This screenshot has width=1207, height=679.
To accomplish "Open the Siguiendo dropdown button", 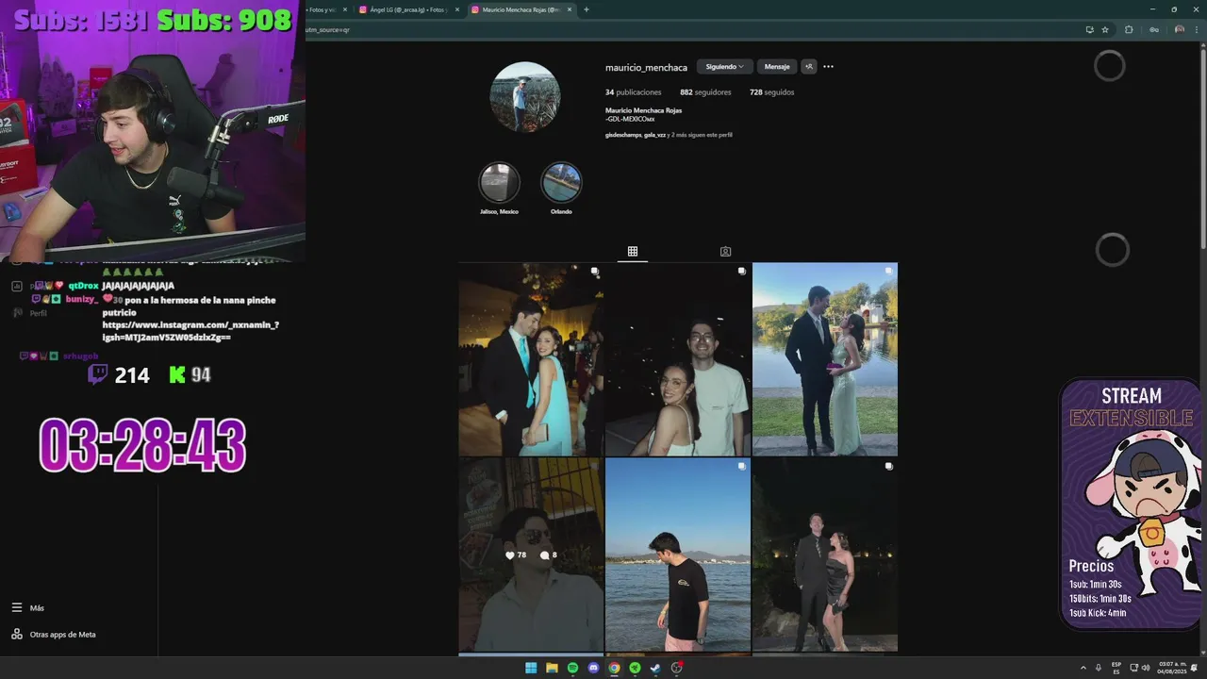I will (725, 67).
